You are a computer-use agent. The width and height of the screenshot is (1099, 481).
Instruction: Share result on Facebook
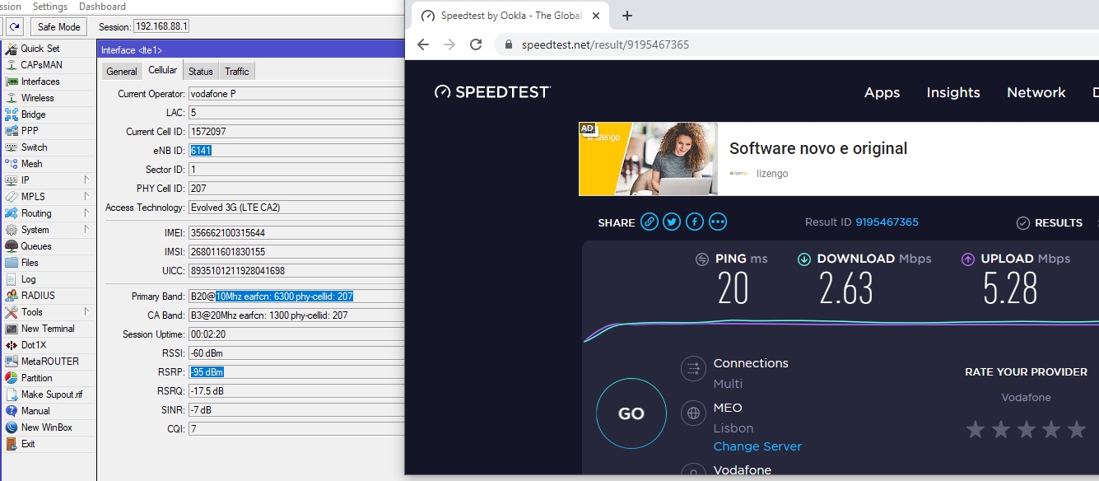(695, 222)
